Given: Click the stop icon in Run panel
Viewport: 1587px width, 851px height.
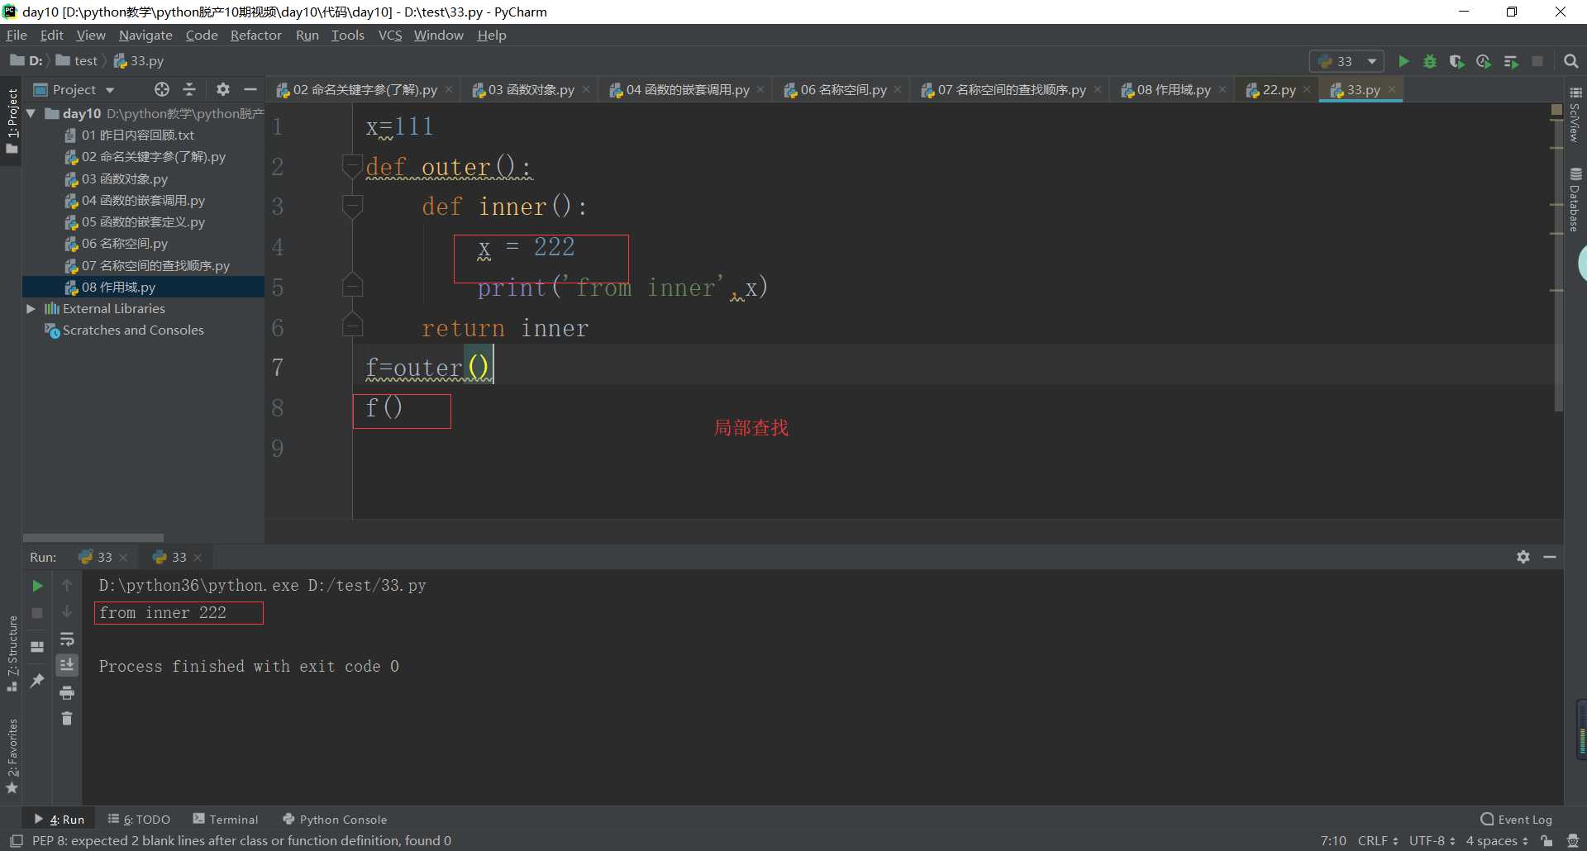Looking at the screenshot, I should (37, 613).
